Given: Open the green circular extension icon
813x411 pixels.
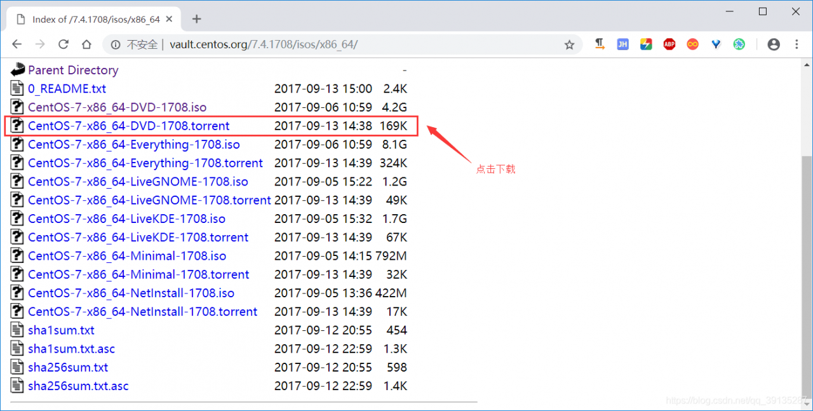Looking at the screenshot, I should 739,44.
